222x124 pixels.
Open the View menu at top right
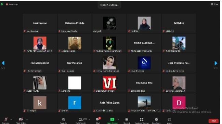[214, 4]
